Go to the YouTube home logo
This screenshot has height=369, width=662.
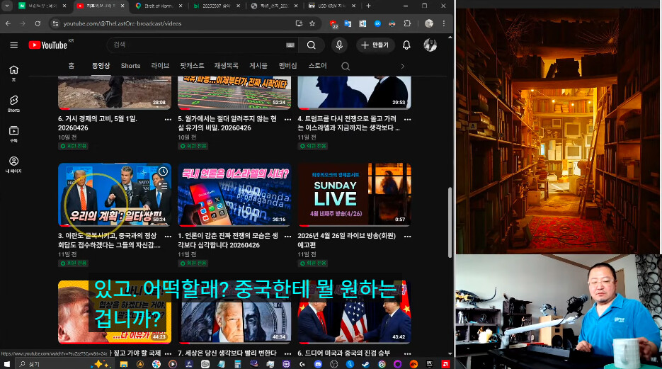click(48, 45)
